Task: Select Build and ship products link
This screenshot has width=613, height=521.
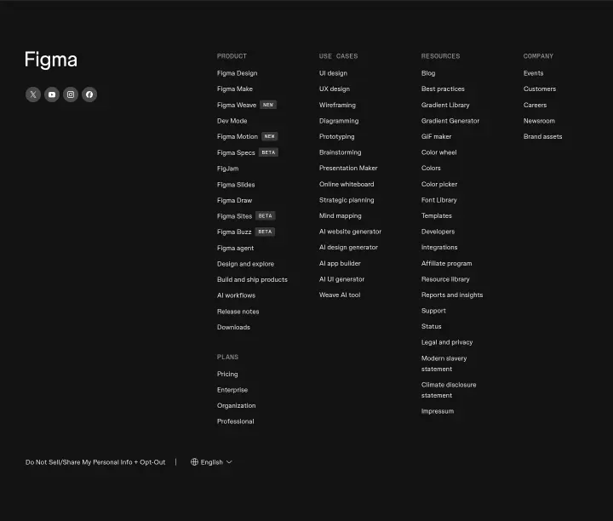Action: (x=252, y=279)
